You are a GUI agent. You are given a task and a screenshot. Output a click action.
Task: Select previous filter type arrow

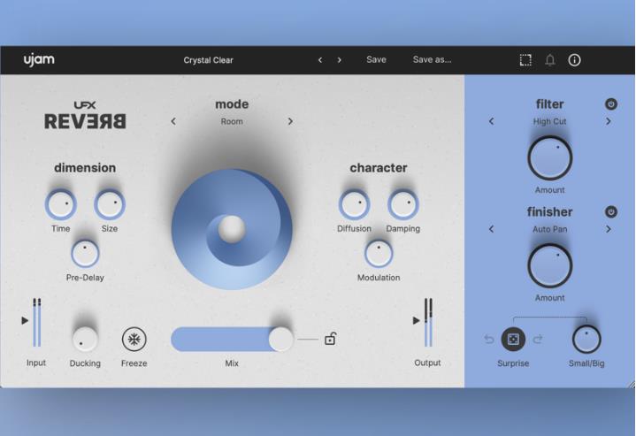click(x=492, y=121)
